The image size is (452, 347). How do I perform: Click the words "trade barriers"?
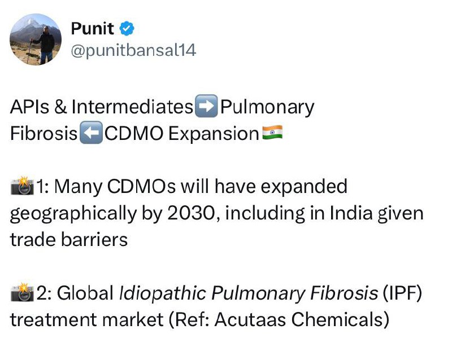[x=69, y=240]
